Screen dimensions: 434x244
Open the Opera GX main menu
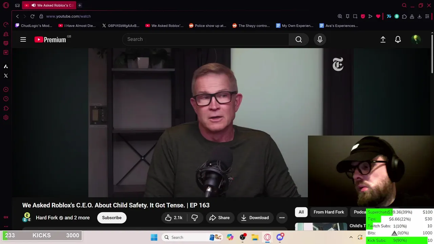point(6,5)
